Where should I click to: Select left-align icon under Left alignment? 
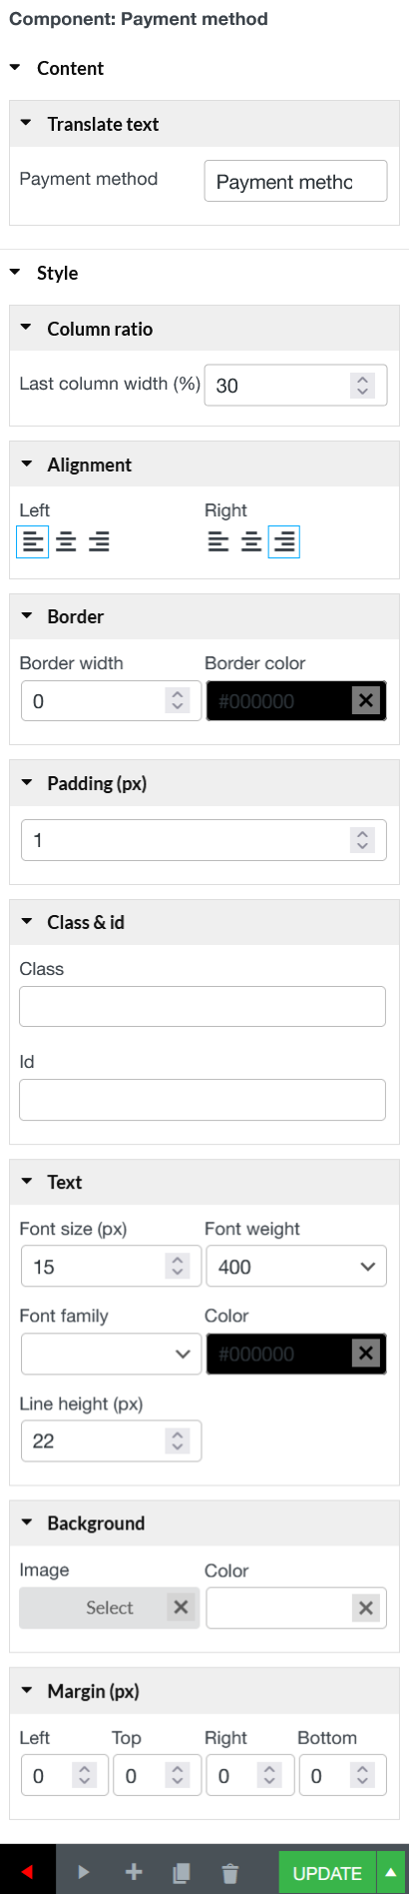33,542
